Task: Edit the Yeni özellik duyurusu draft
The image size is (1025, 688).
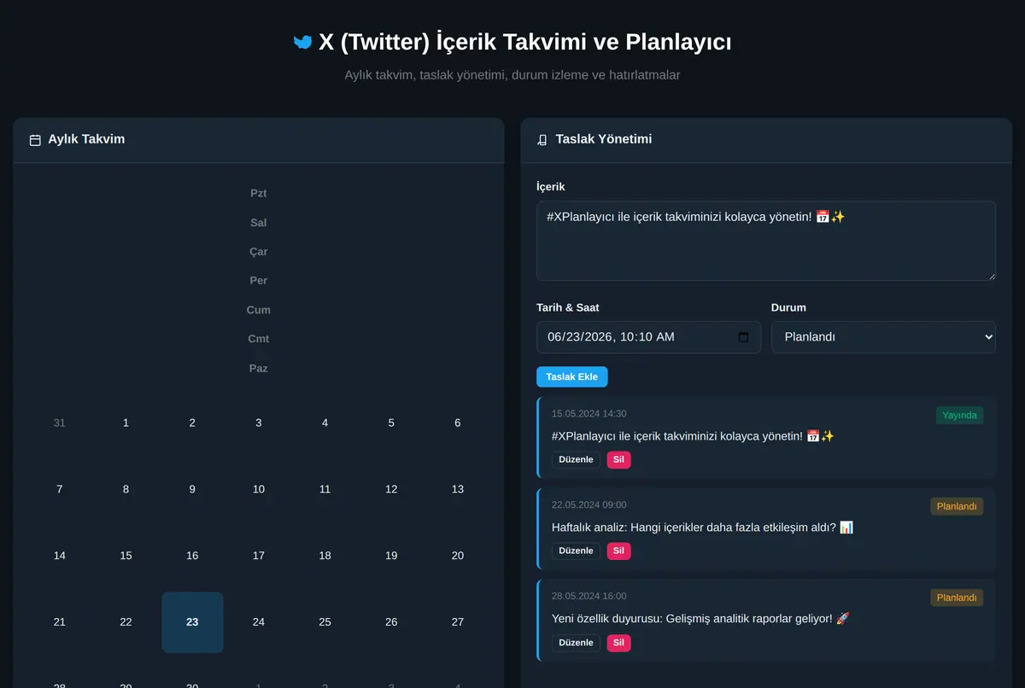Action: coord(576,643)
